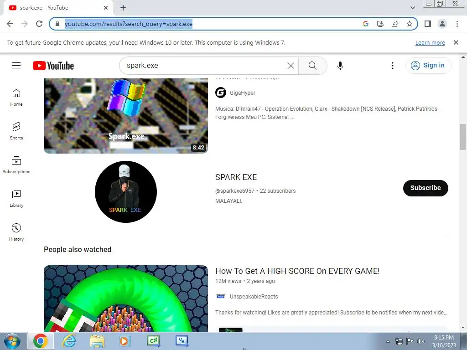The width and height of the screenshot is (467, 350).
Task: Click the 12M views metadata text
Action: [x=228, y=281]
